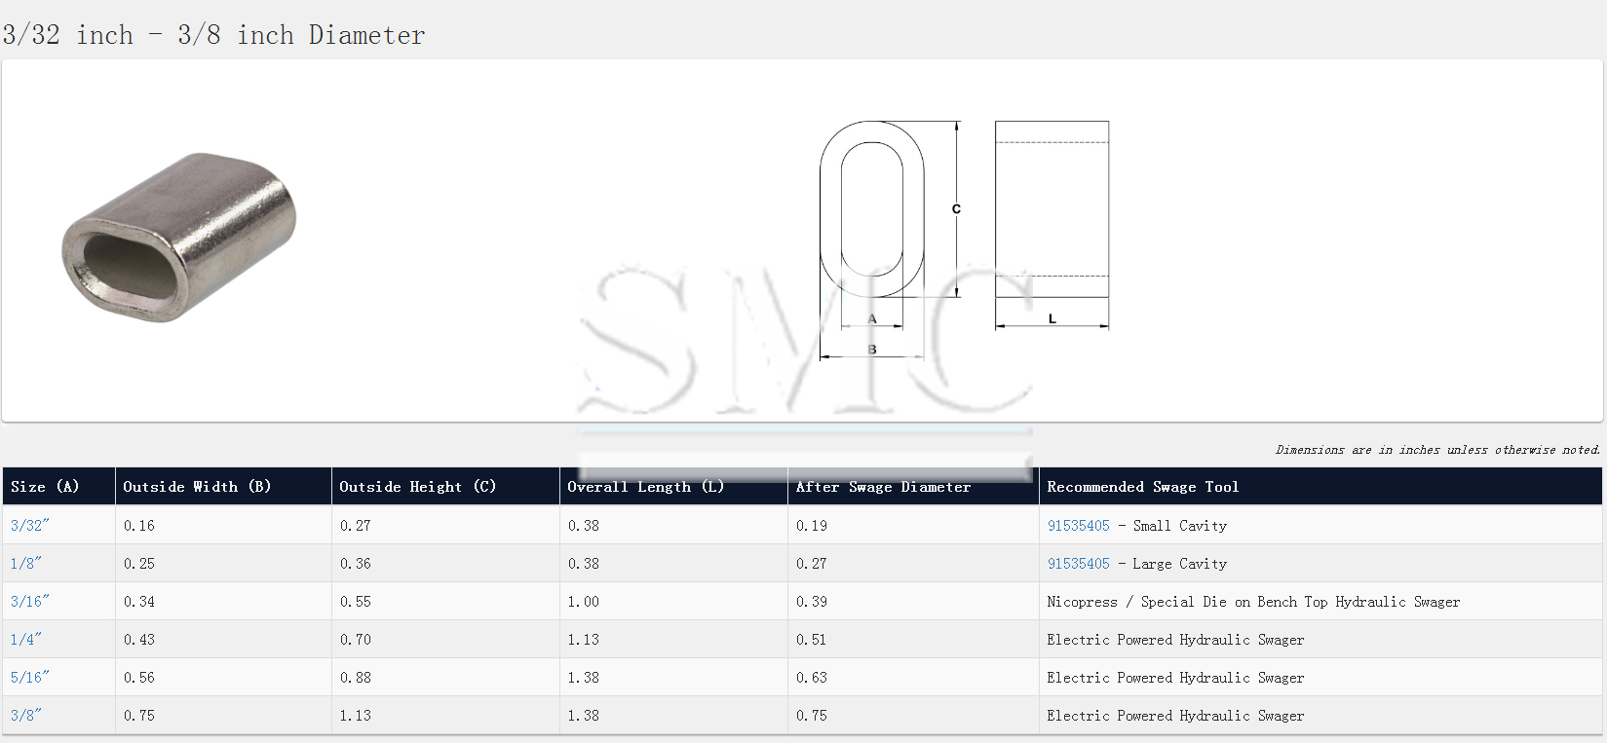Click the Nicopress Special Die table cell
This screenshot has height=743, width=1607.
tap(1253, 602)
